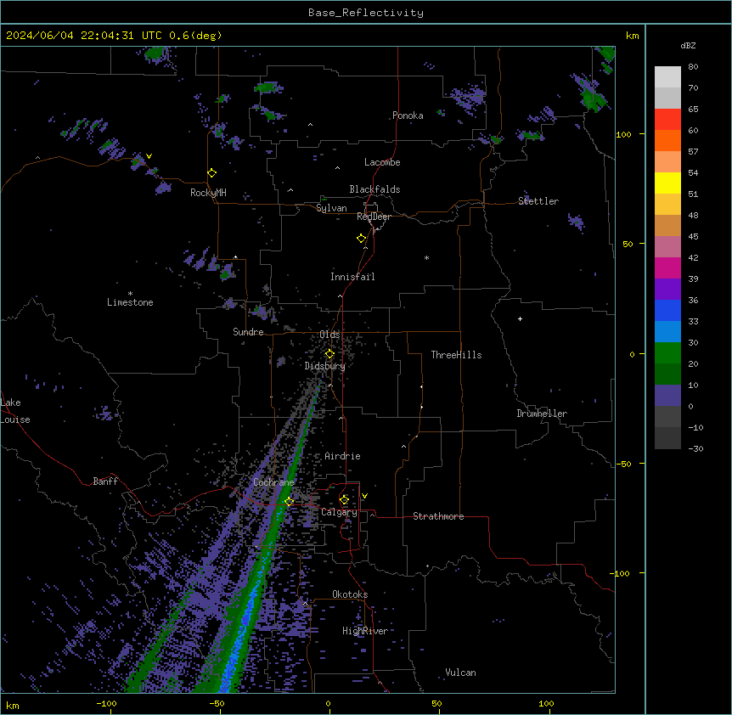Viewport: 732px width, 715px height.
Task: Click the Lacombe label
Action: 382,162
